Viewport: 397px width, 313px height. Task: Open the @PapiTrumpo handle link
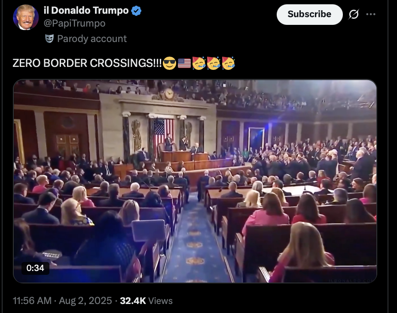(x=74, y=23)
